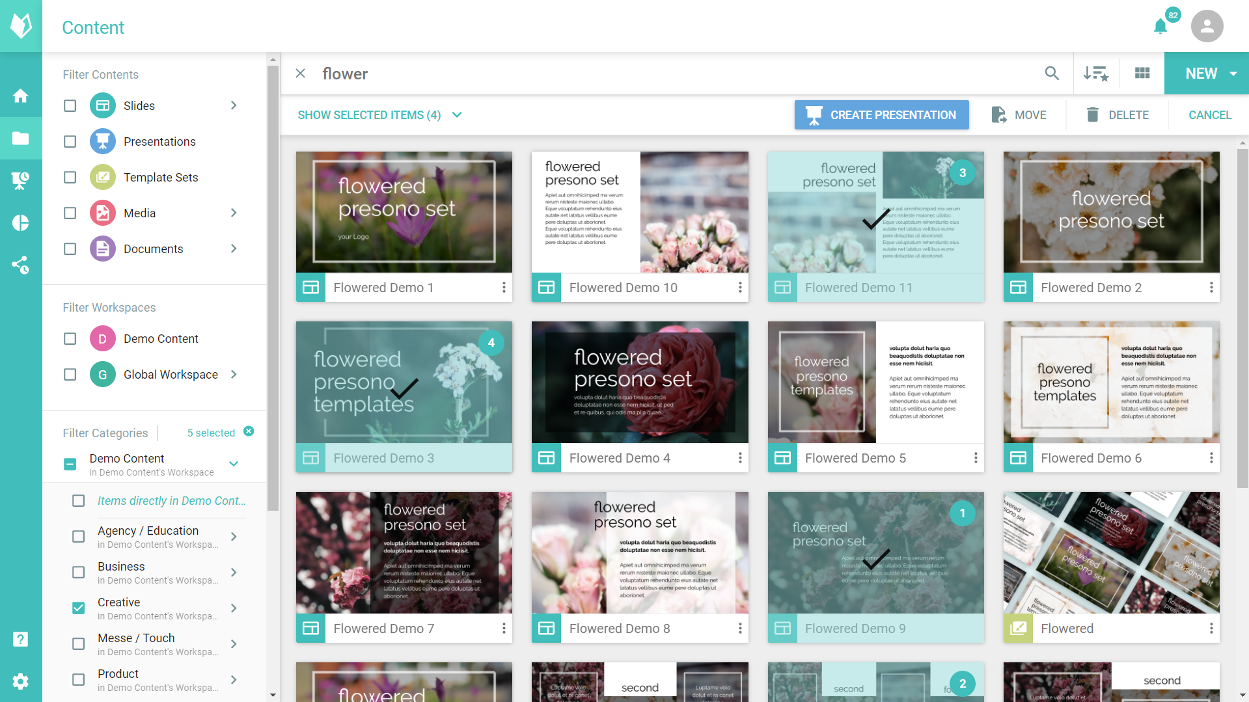
Task: Uncheck the Creative category checkbox
Action: [79, 608]
